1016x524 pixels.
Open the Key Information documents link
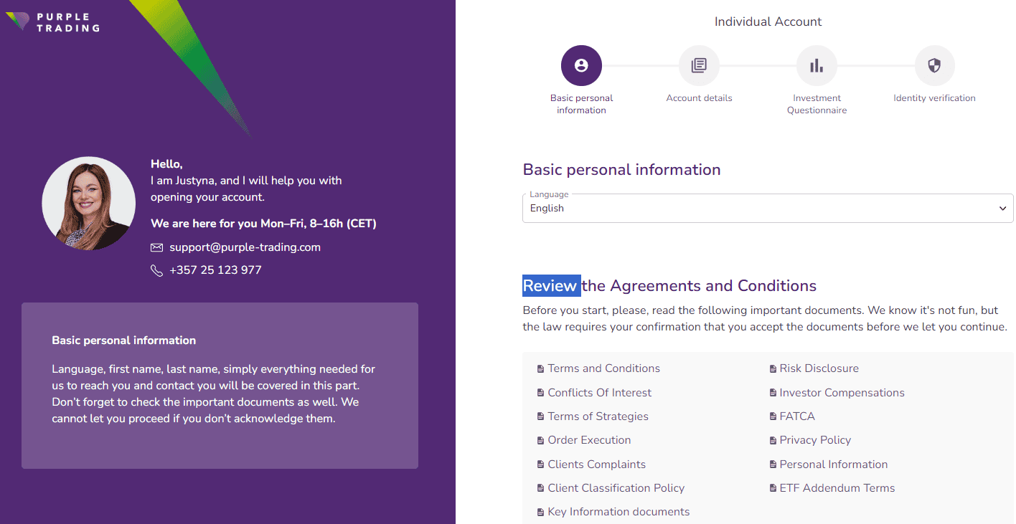(618, 511)
